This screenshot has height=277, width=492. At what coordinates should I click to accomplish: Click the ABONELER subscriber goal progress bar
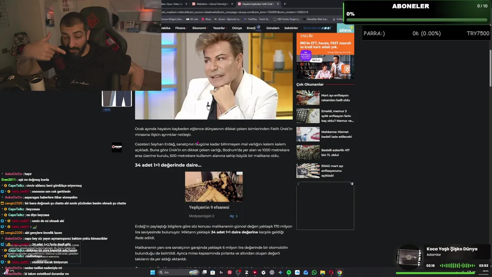417,20
